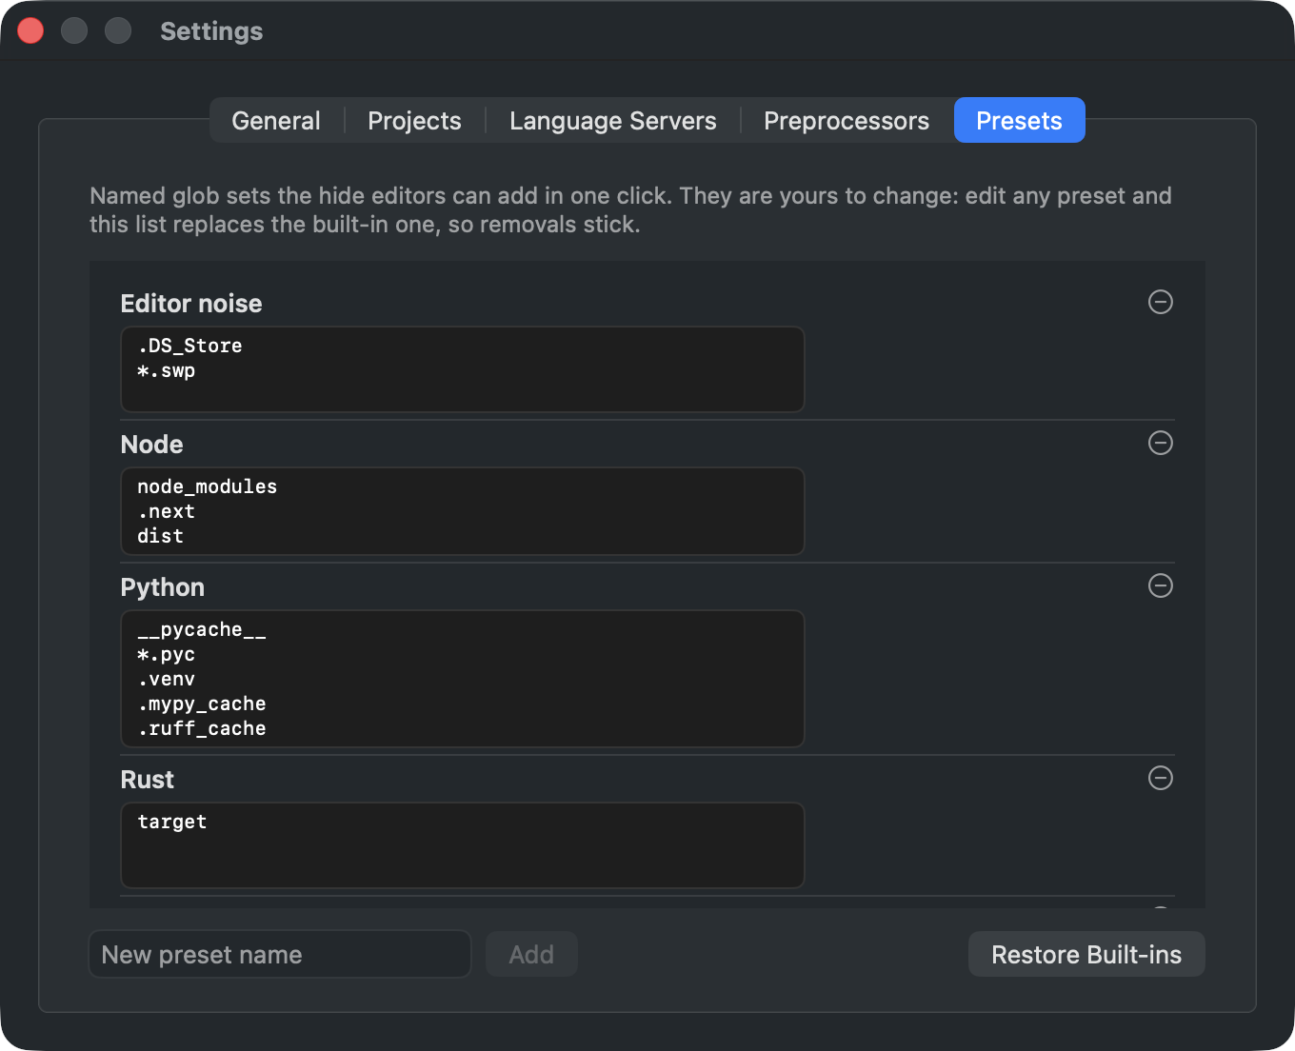1295x1051 pixels.
Task: Click the *.swp glob line
Action: 166,370
